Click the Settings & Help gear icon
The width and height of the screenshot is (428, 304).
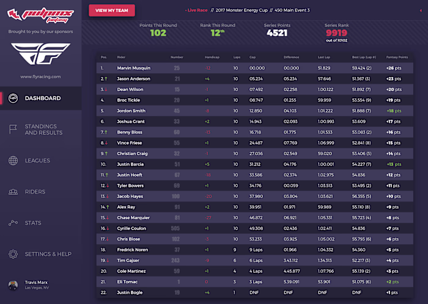[x=13, y=254]
